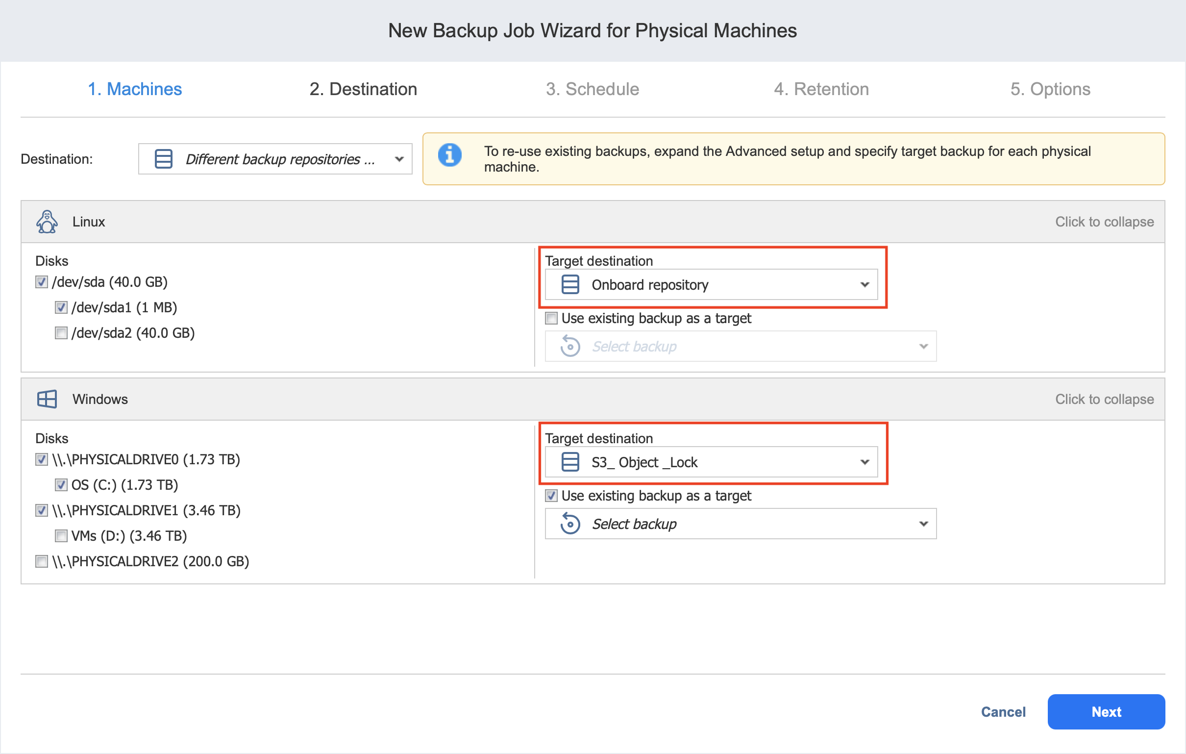The height and width of the screenshot is (754, 1186).
Task: Expand the S3_Object_Lock destination dropdown
Action: click(x=865, y=462)
